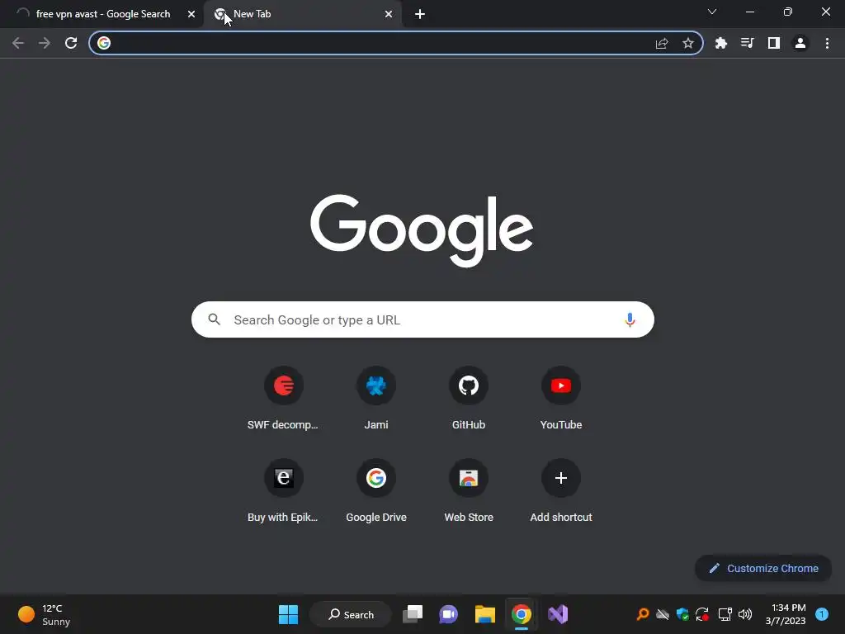Click the Google logo
Viewport: 845px width, 634px height.
(422, 230)
